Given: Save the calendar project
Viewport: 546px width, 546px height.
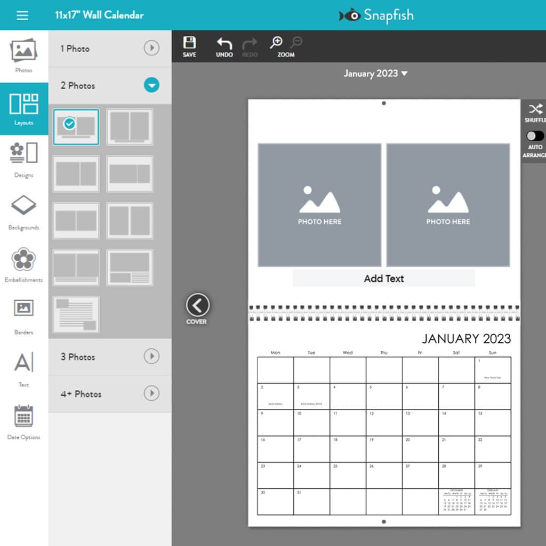Looking at the screenshot, I should click(x=189, y=47).
